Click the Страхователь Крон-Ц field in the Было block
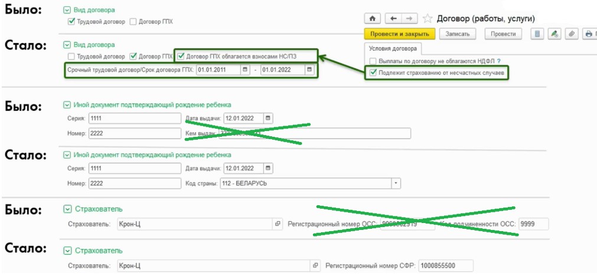This screenshot has width=597, height=276. [x=194, y=224]
